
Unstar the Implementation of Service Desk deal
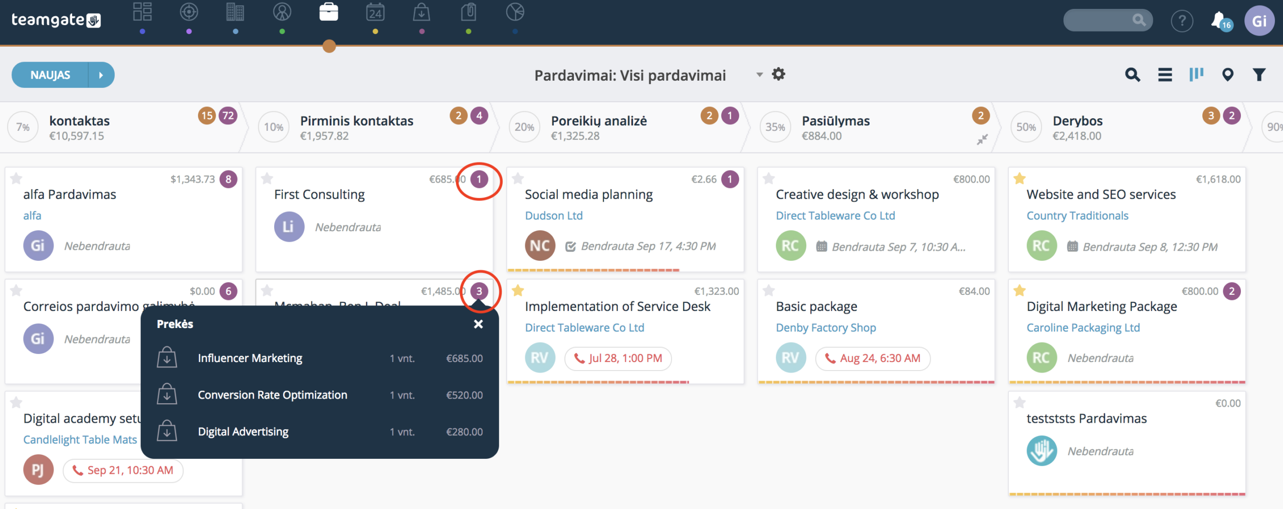518,290
